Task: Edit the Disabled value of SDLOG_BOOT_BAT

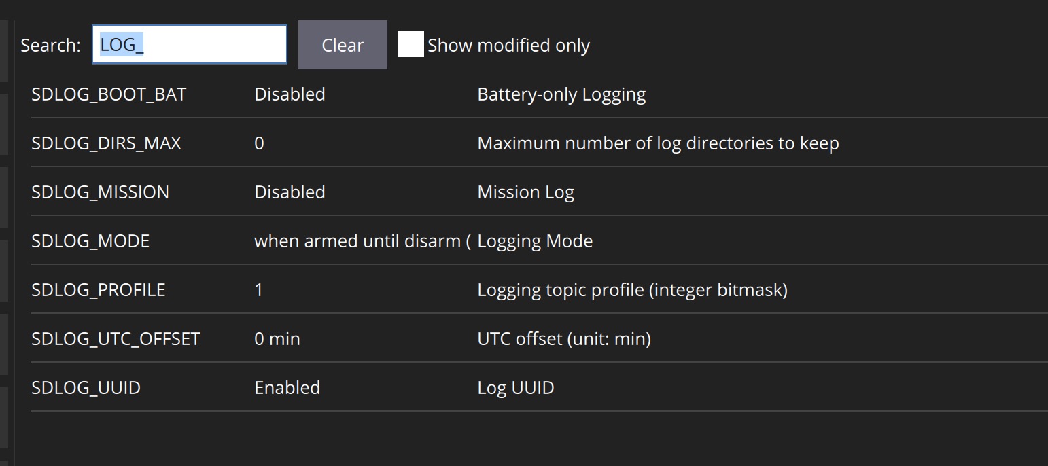Action: (290, 94)
